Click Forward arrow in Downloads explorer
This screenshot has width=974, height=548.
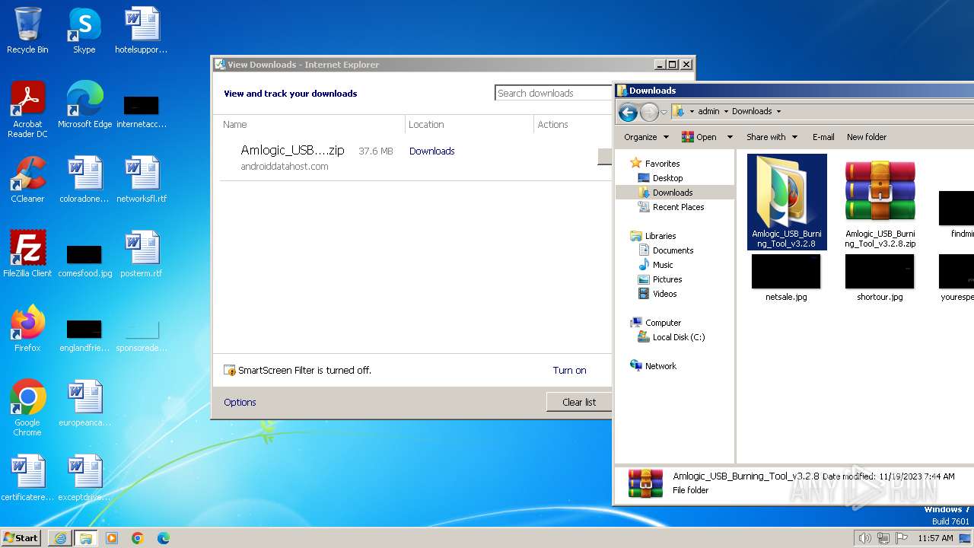pos(649,113)
